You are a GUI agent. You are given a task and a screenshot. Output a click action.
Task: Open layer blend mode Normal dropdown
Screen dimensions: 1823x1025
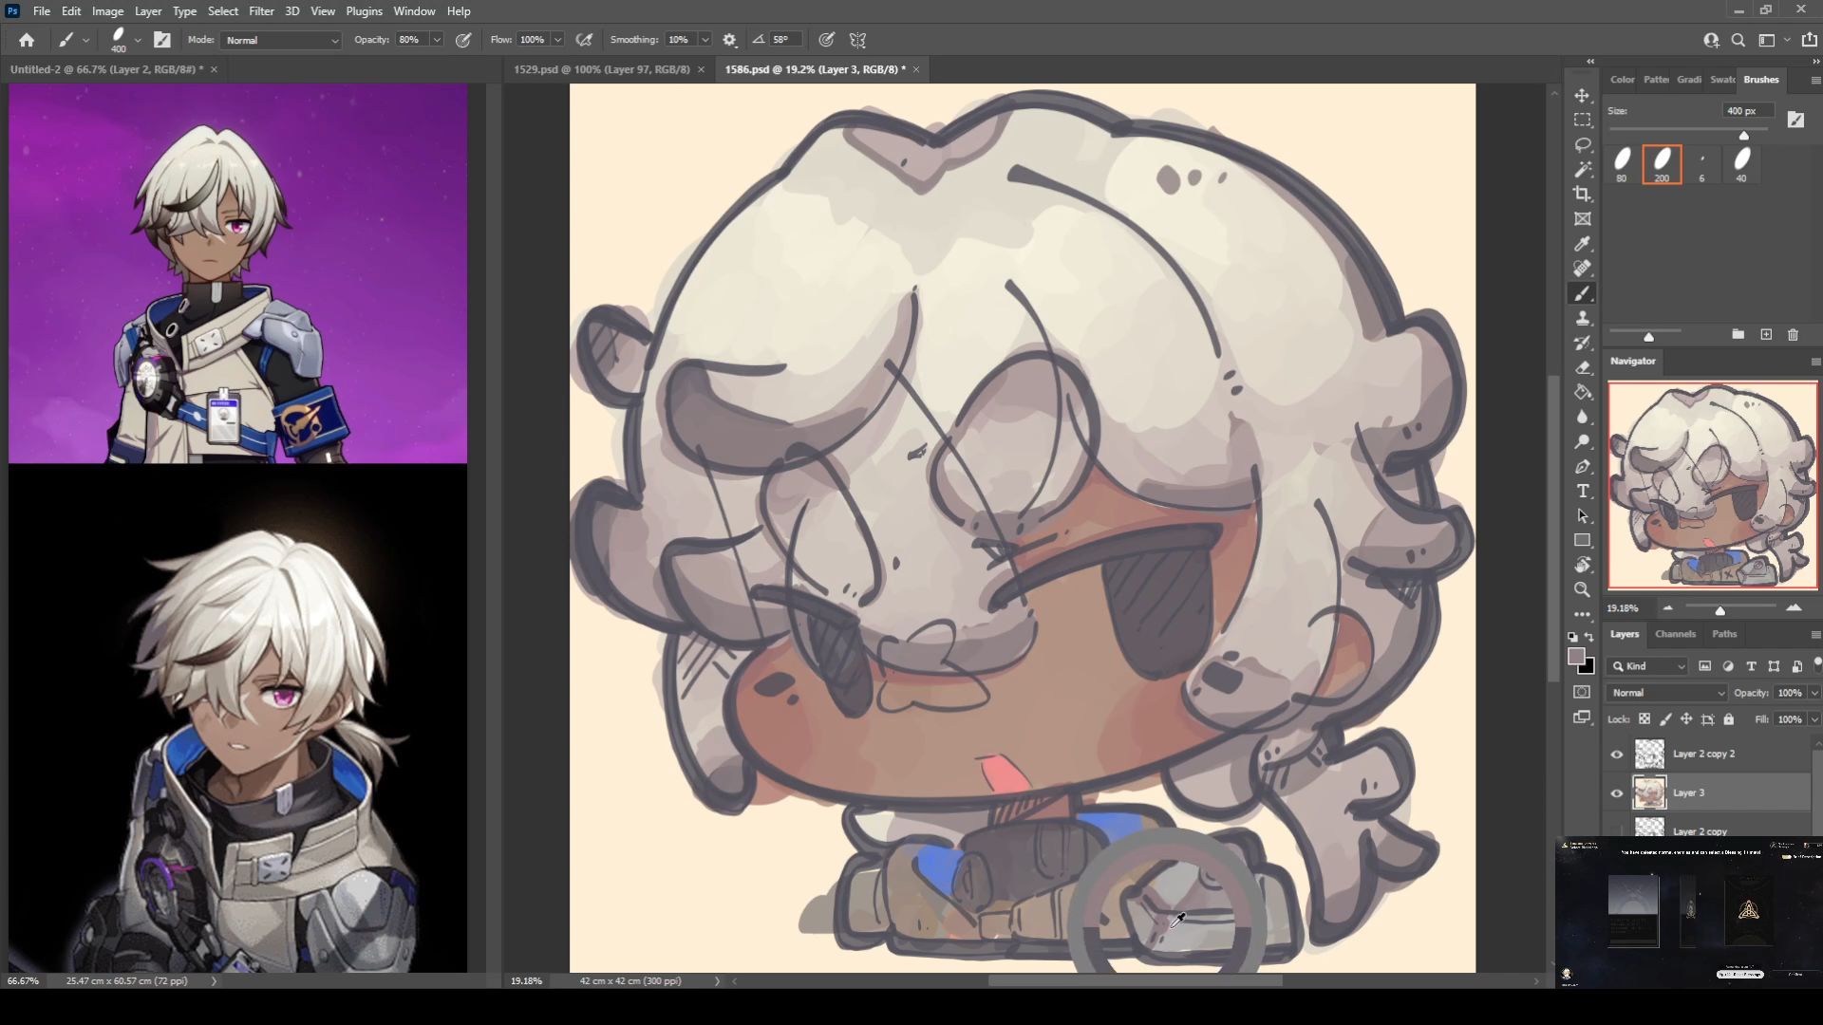pos(1667,693)
